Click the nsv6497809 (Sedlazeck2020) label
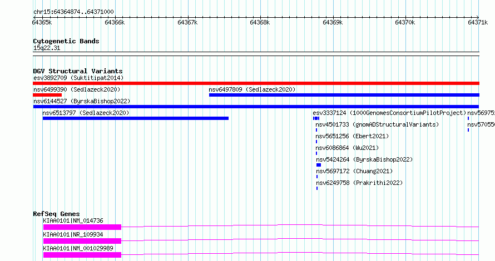 (x=252, y=89)
